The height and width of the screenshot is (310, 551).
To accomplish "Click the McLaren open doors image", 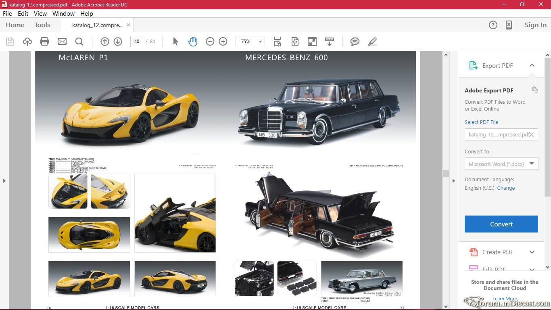I will [x=175, y=213].
